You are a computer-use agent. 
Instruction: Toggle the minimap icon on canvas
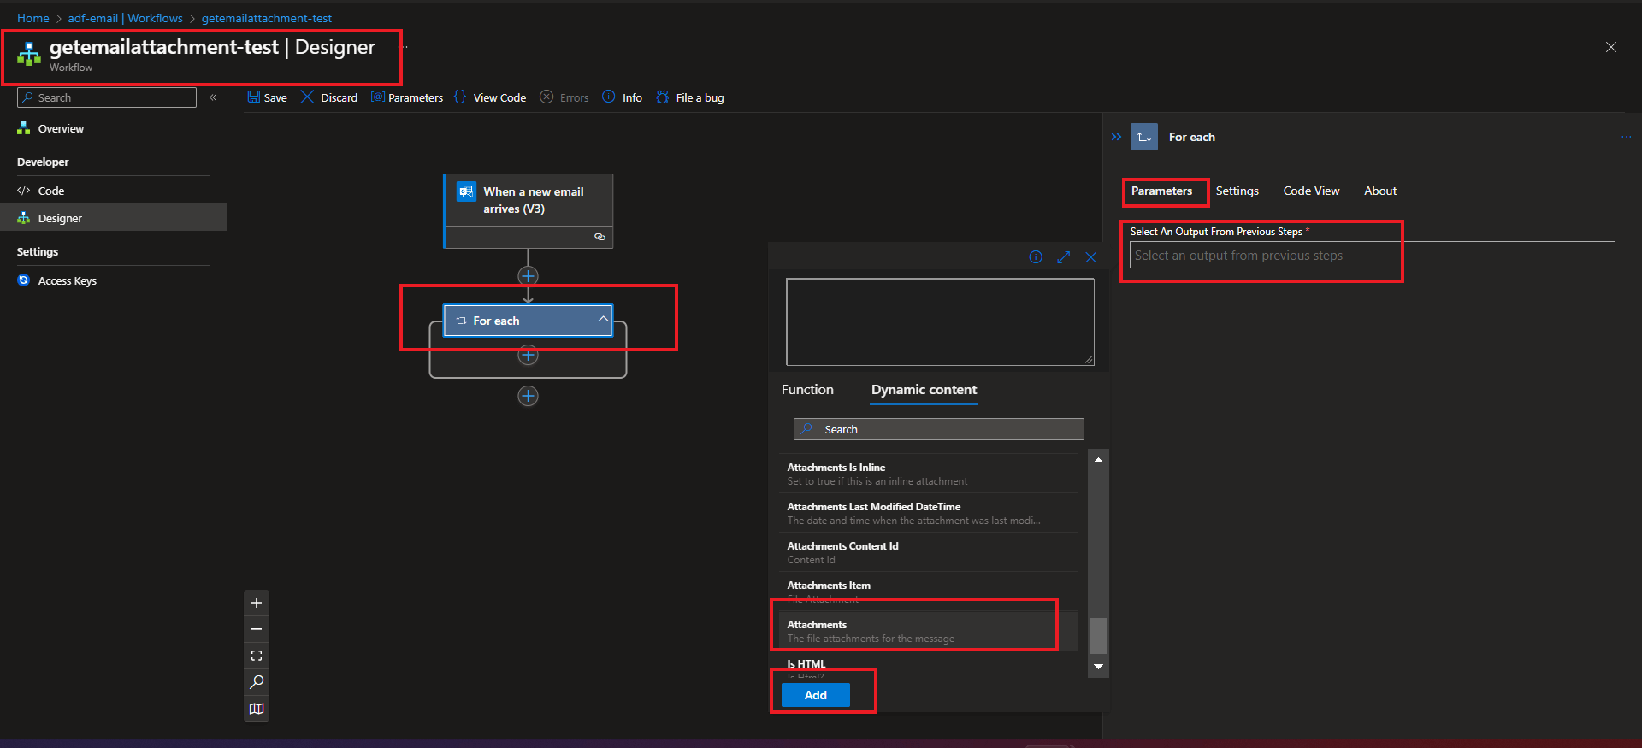(257, 709)
